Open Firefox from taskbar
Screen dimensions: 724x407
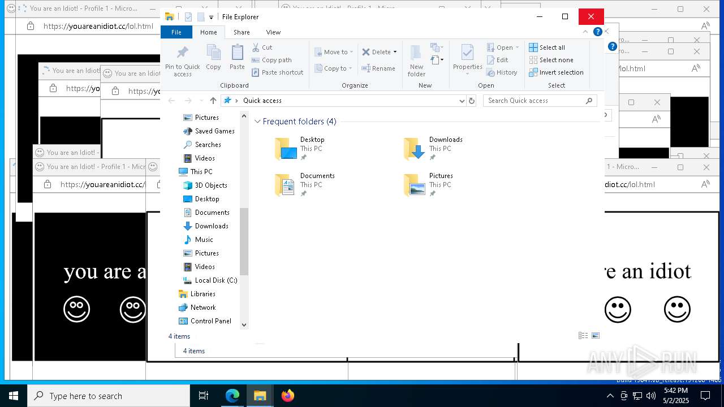coord(288,396)
